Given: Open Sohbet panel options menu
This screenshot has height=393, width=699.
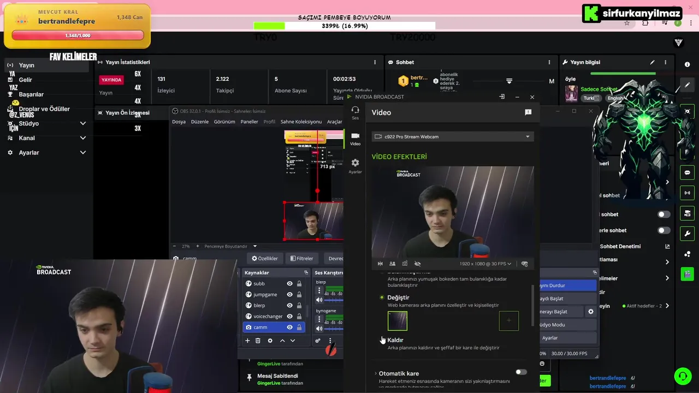Looking at the screenshot, I should pos(549,62).
